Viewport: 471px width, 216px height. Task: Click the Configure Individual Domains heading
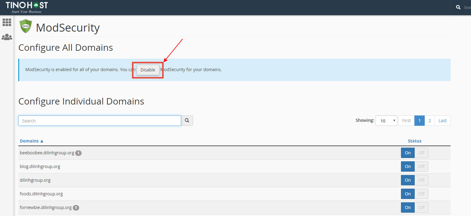pyautogui.click(x=81, y=101)
